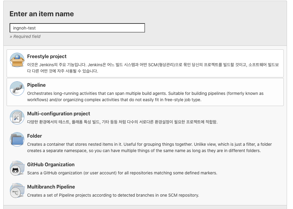Viewport: 293px width, 209px height.
Task: Focus the item name input field
Action: pos(77,28)
